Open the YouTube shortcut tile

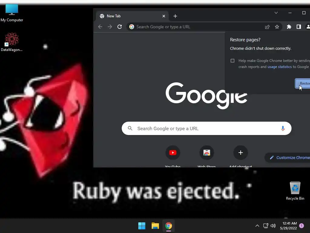[173, 157]
